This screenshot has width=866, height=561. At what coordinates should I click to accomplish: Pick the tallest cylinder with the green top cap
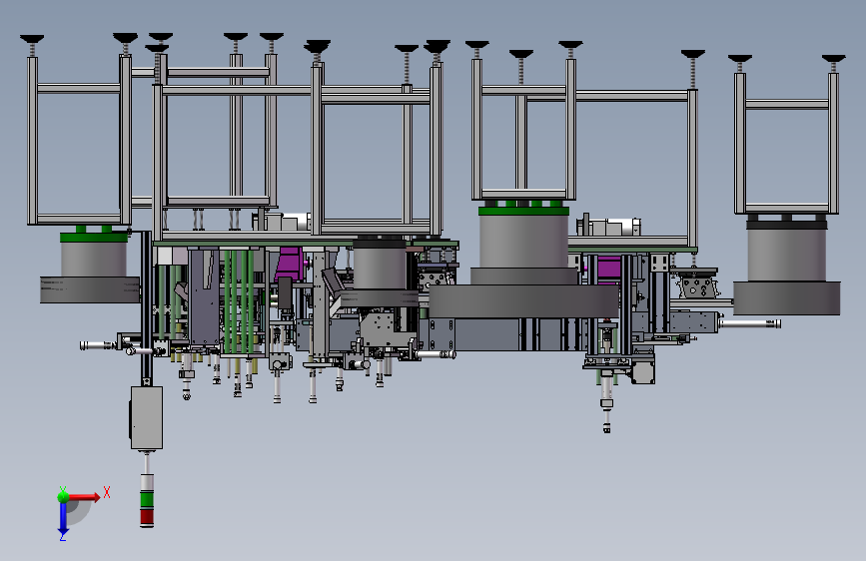coord(523,238)
